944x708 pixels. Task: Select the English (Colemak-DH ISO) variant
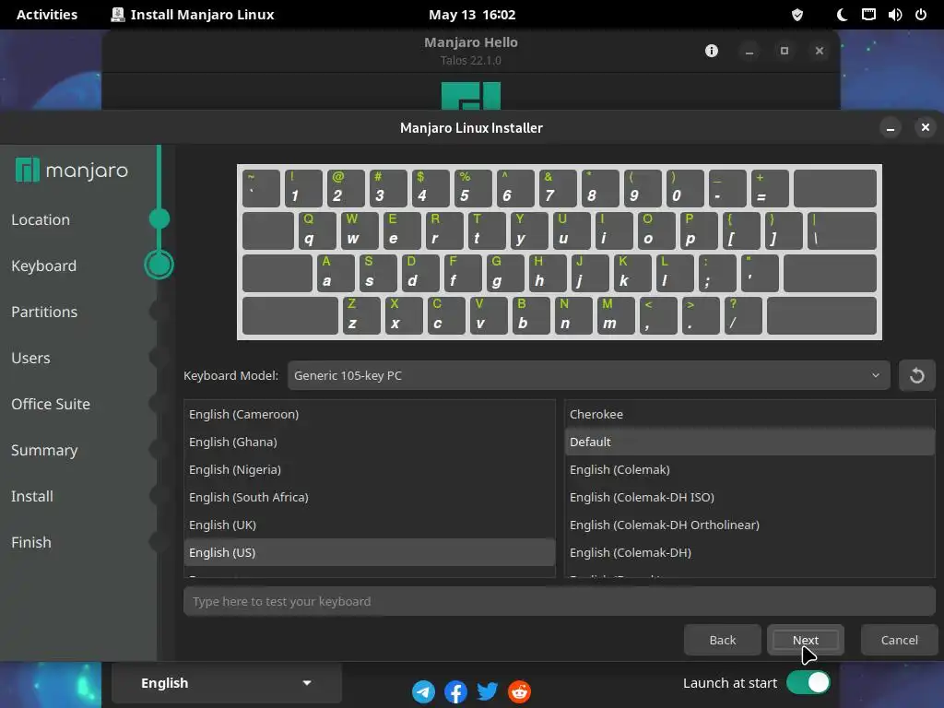[749, 497]
